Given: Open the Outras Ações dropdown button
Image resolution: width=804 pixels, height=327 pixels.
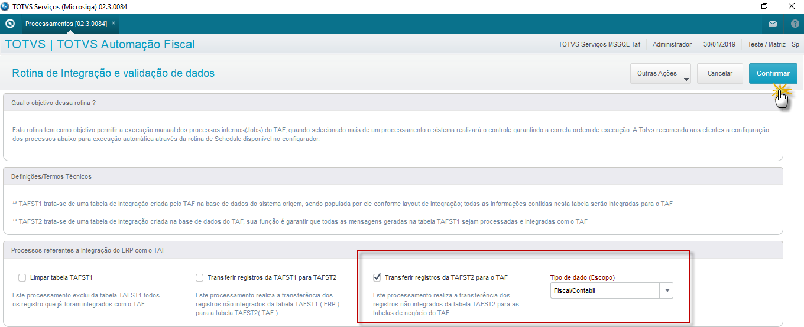Looking at the screenshot, I should coord(661,74).
